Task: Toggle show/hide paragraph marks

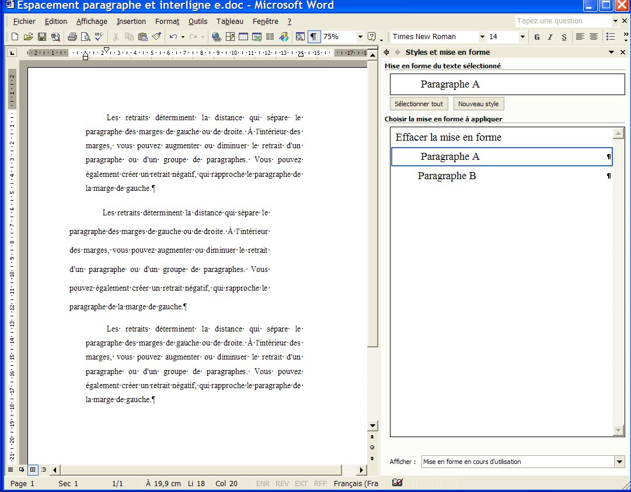Action: [x=313, y=37]
